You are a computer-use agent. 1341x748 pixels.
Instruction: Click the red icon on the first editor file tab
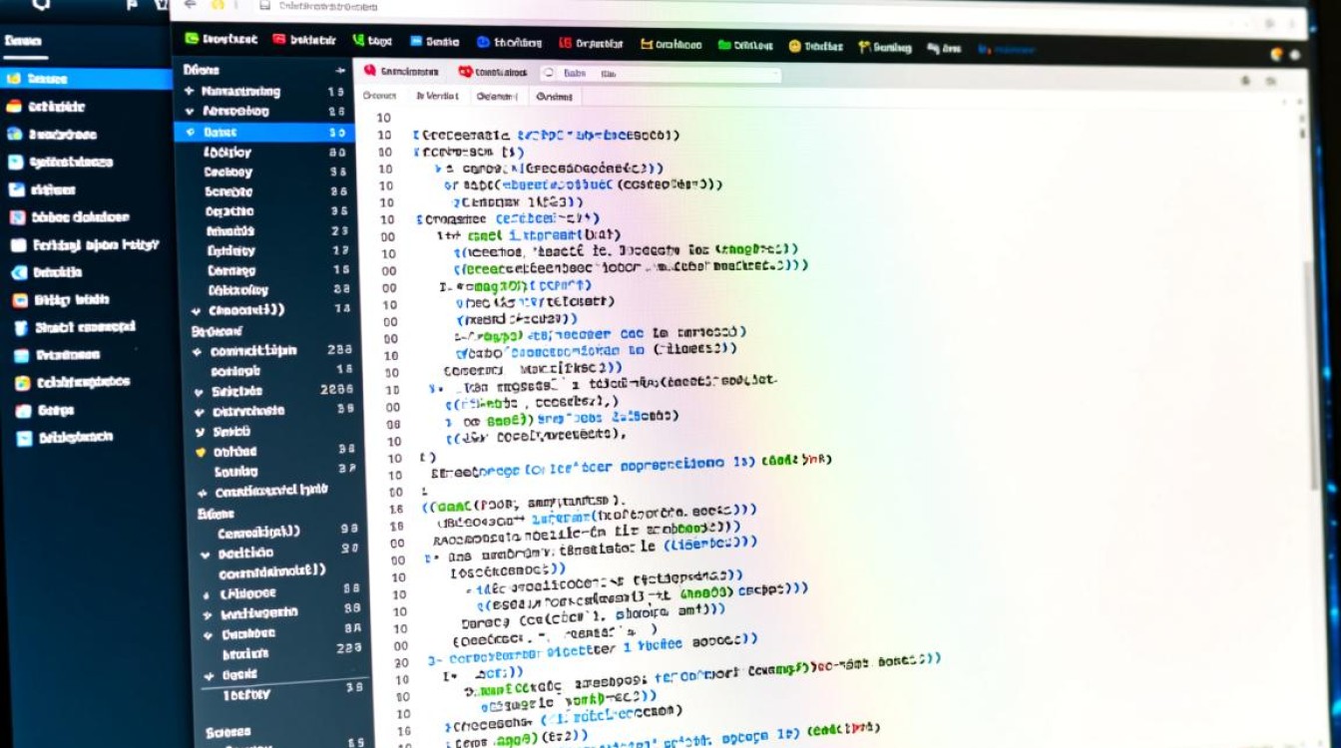click(369, 71)
